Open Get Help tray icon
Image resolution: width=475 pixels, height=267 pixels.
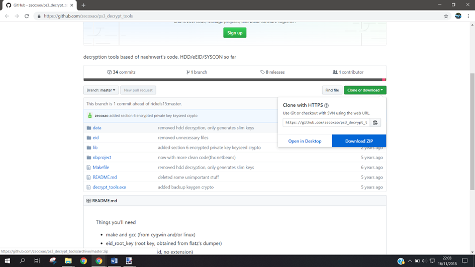401,261
